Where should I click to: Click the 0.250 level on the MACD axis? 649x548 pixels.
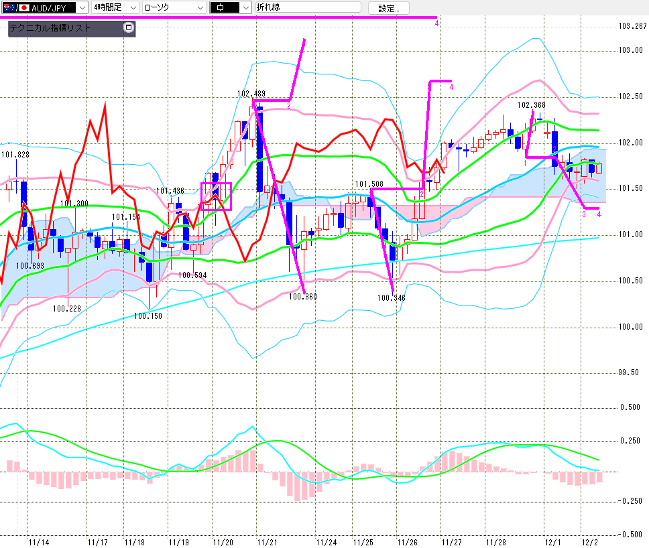[x=630, y=441]
